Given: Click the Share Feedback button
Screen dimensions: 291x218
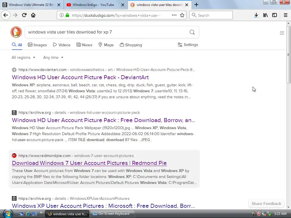Looking at the screenshot, I should pyautogui.click(x=266, y=204).
